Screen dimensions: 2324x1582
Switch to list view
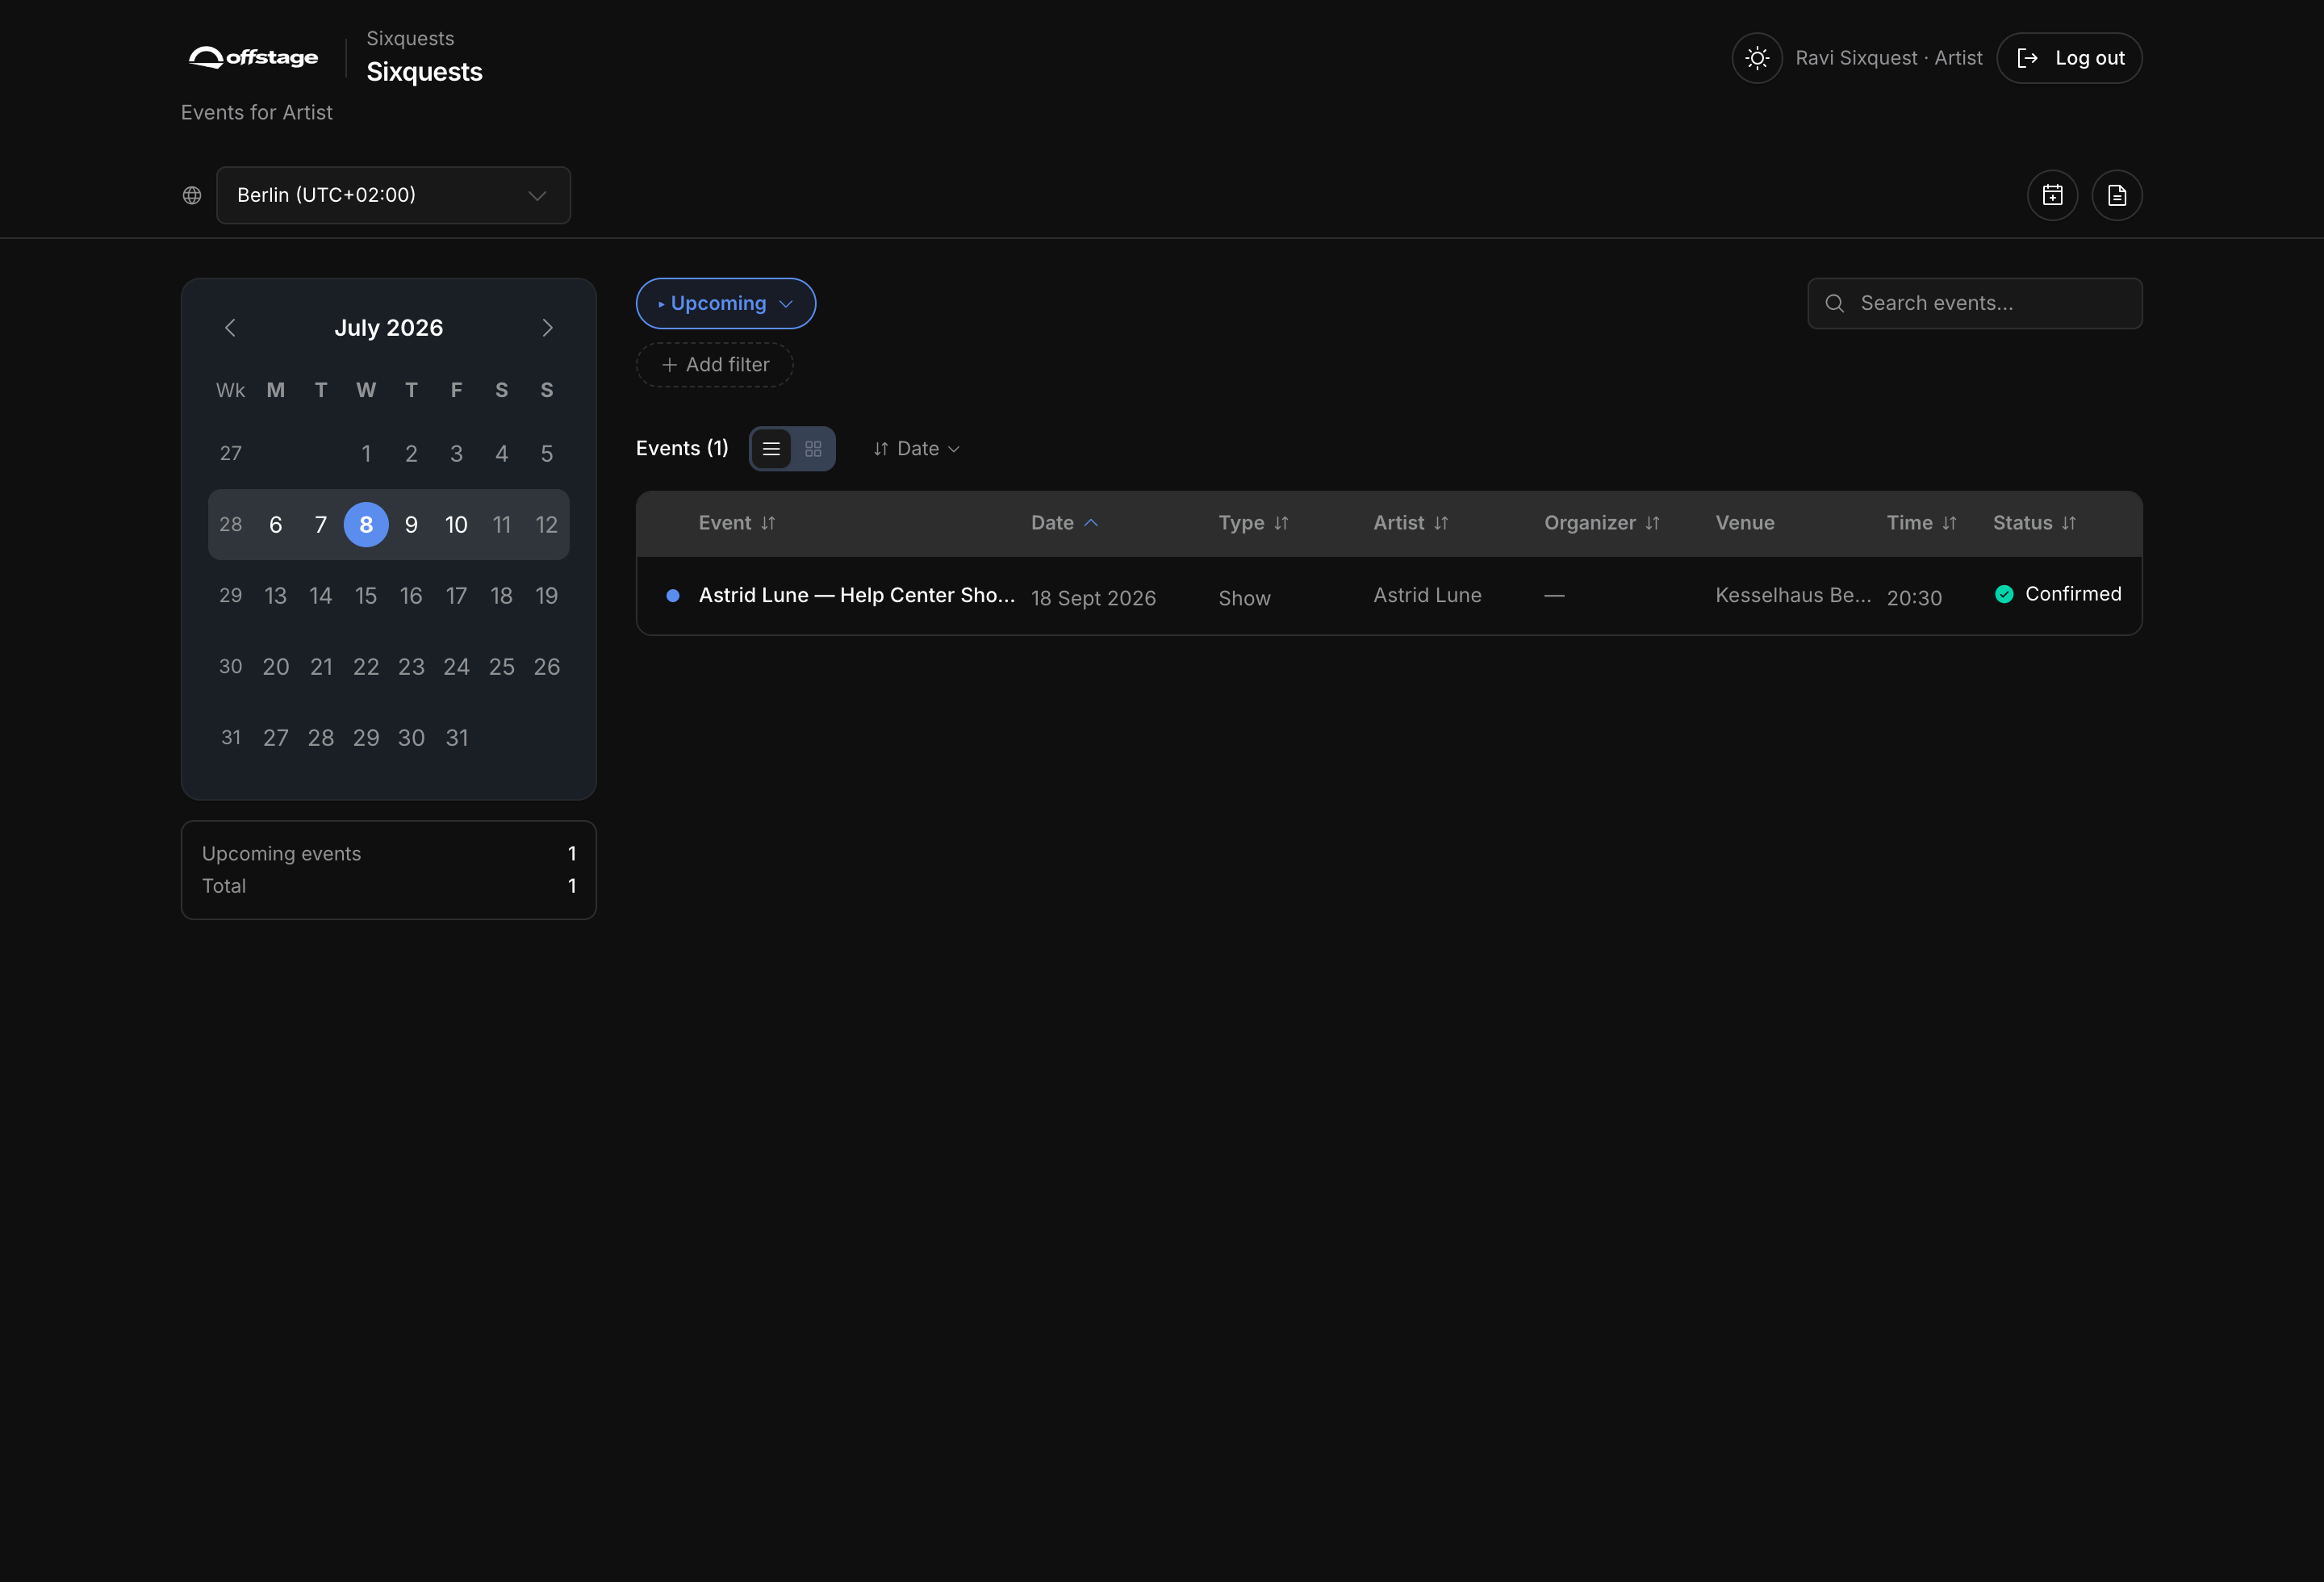coord(771,449)
